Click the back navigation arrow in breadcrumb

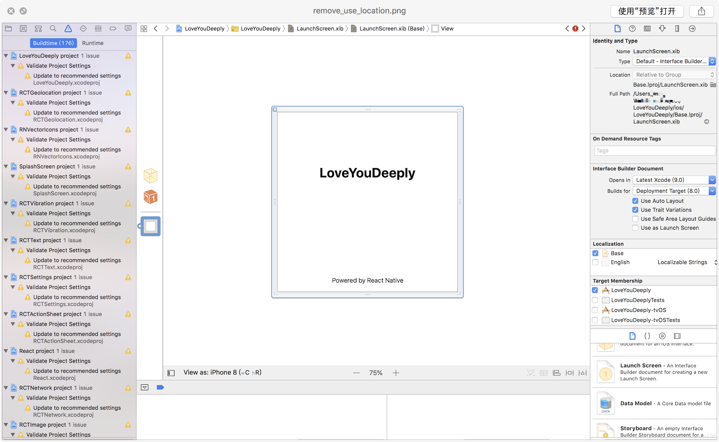pyautogui.click(x=156, y=28)
